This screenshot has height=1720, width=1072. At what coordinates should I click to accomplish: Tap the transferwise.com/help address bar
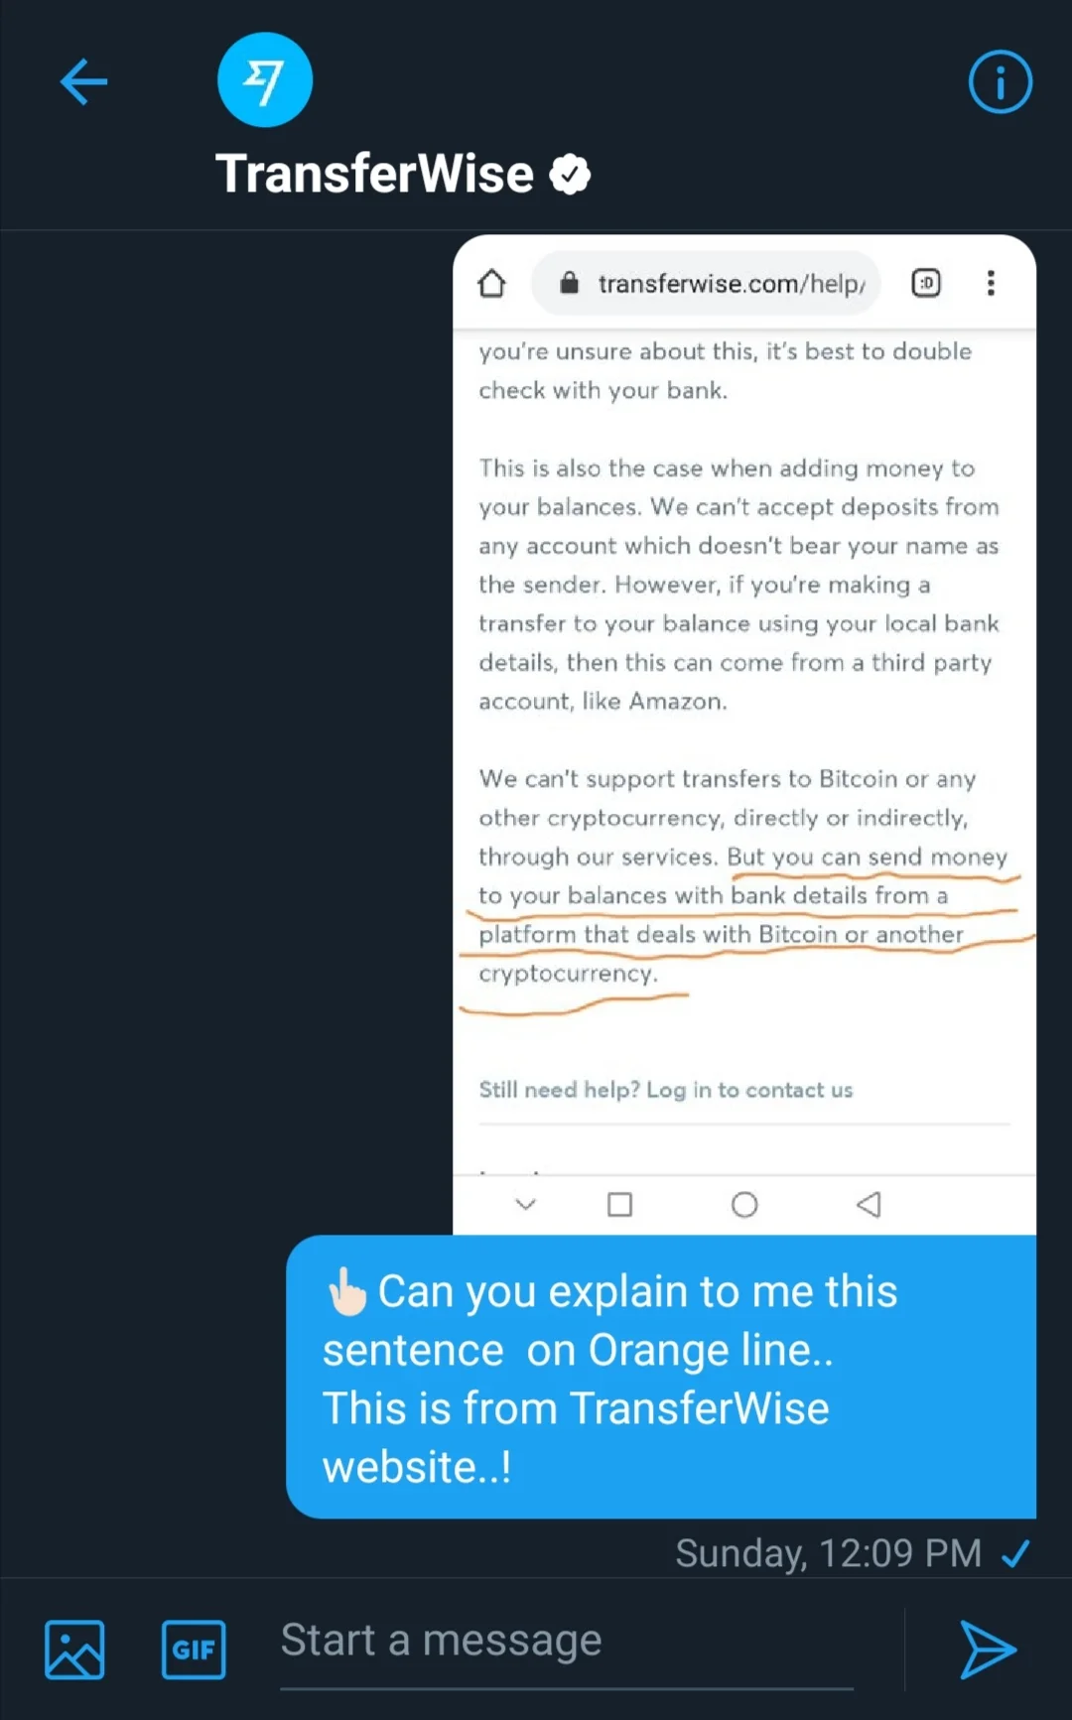coord(707,284)
